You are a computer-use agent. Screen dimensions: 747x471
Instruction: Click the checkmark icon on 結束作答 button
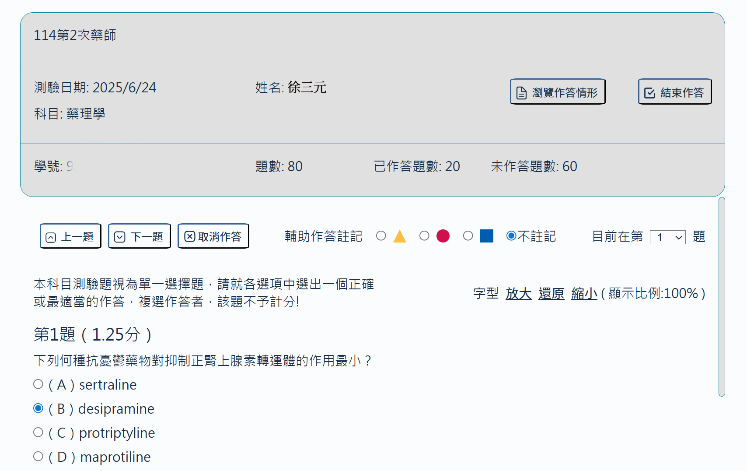tap(649, 93)
